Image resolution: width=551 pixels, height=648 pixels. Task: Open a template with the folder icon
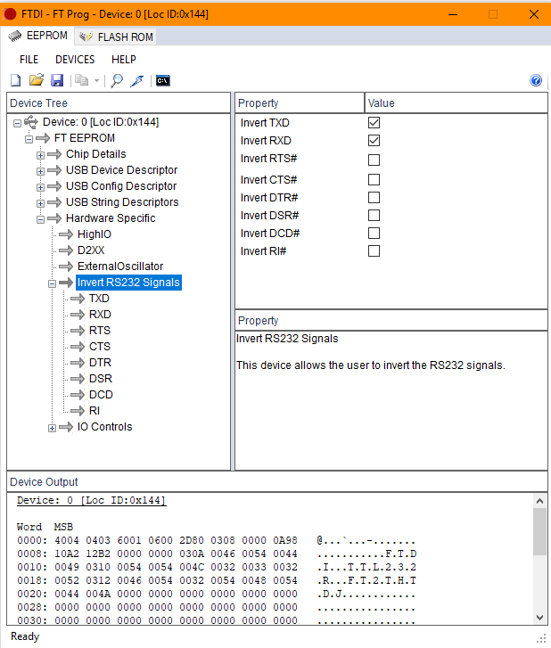(x=37, y=80)
